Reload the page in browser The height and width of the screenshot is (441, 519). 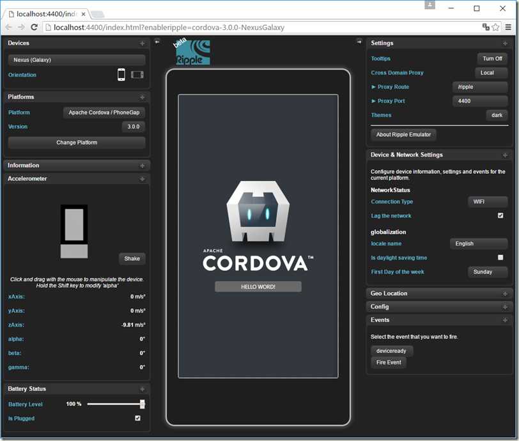pos(34,27)
